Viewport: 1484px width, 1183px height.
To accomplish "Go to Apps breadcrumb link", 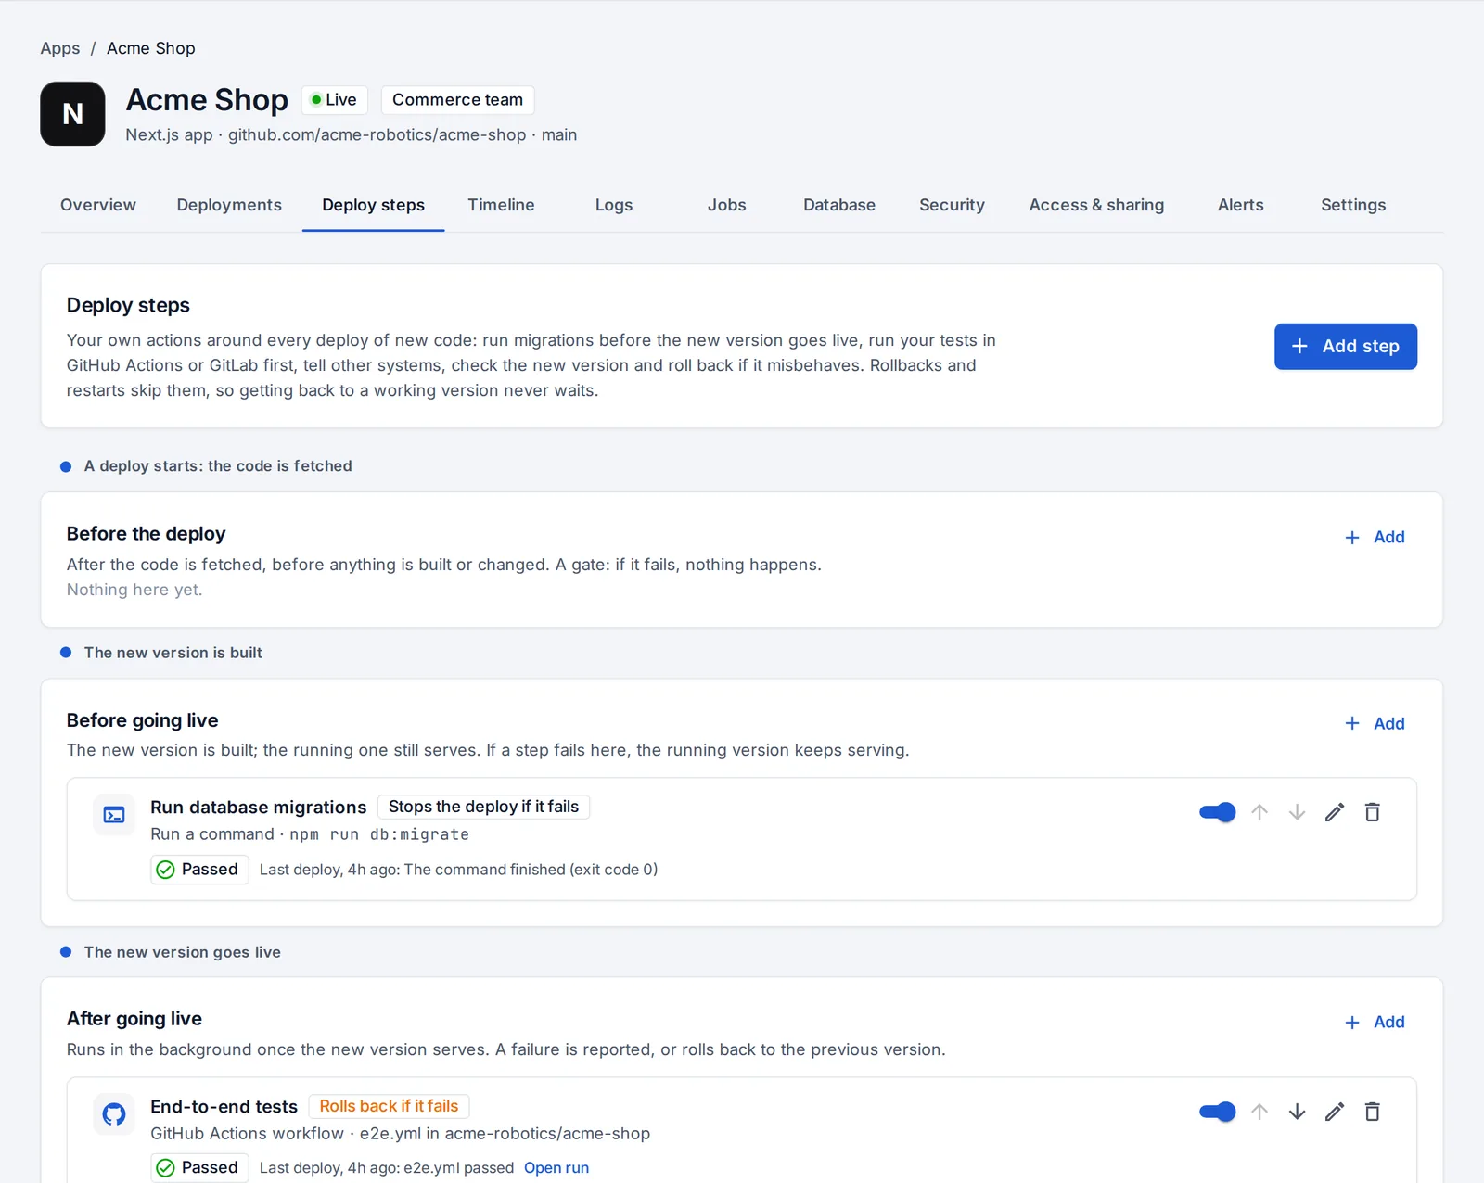I will pos(60,48).
